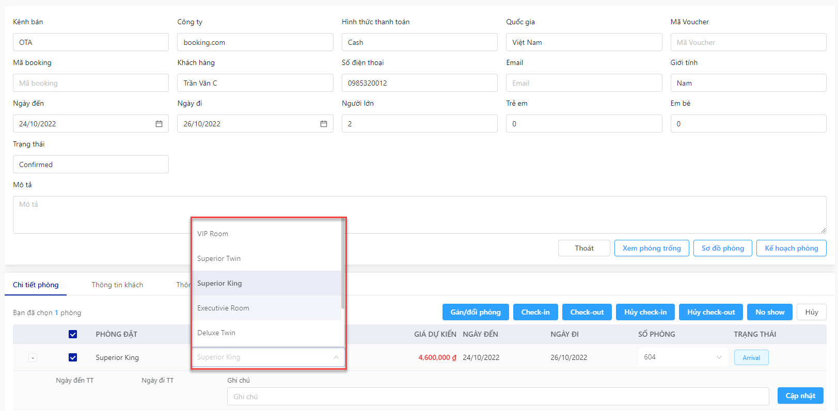This screenshot has width=838, height=411.
Task: Open the Ngày đến calendar icon
Action: coord(159,124)
